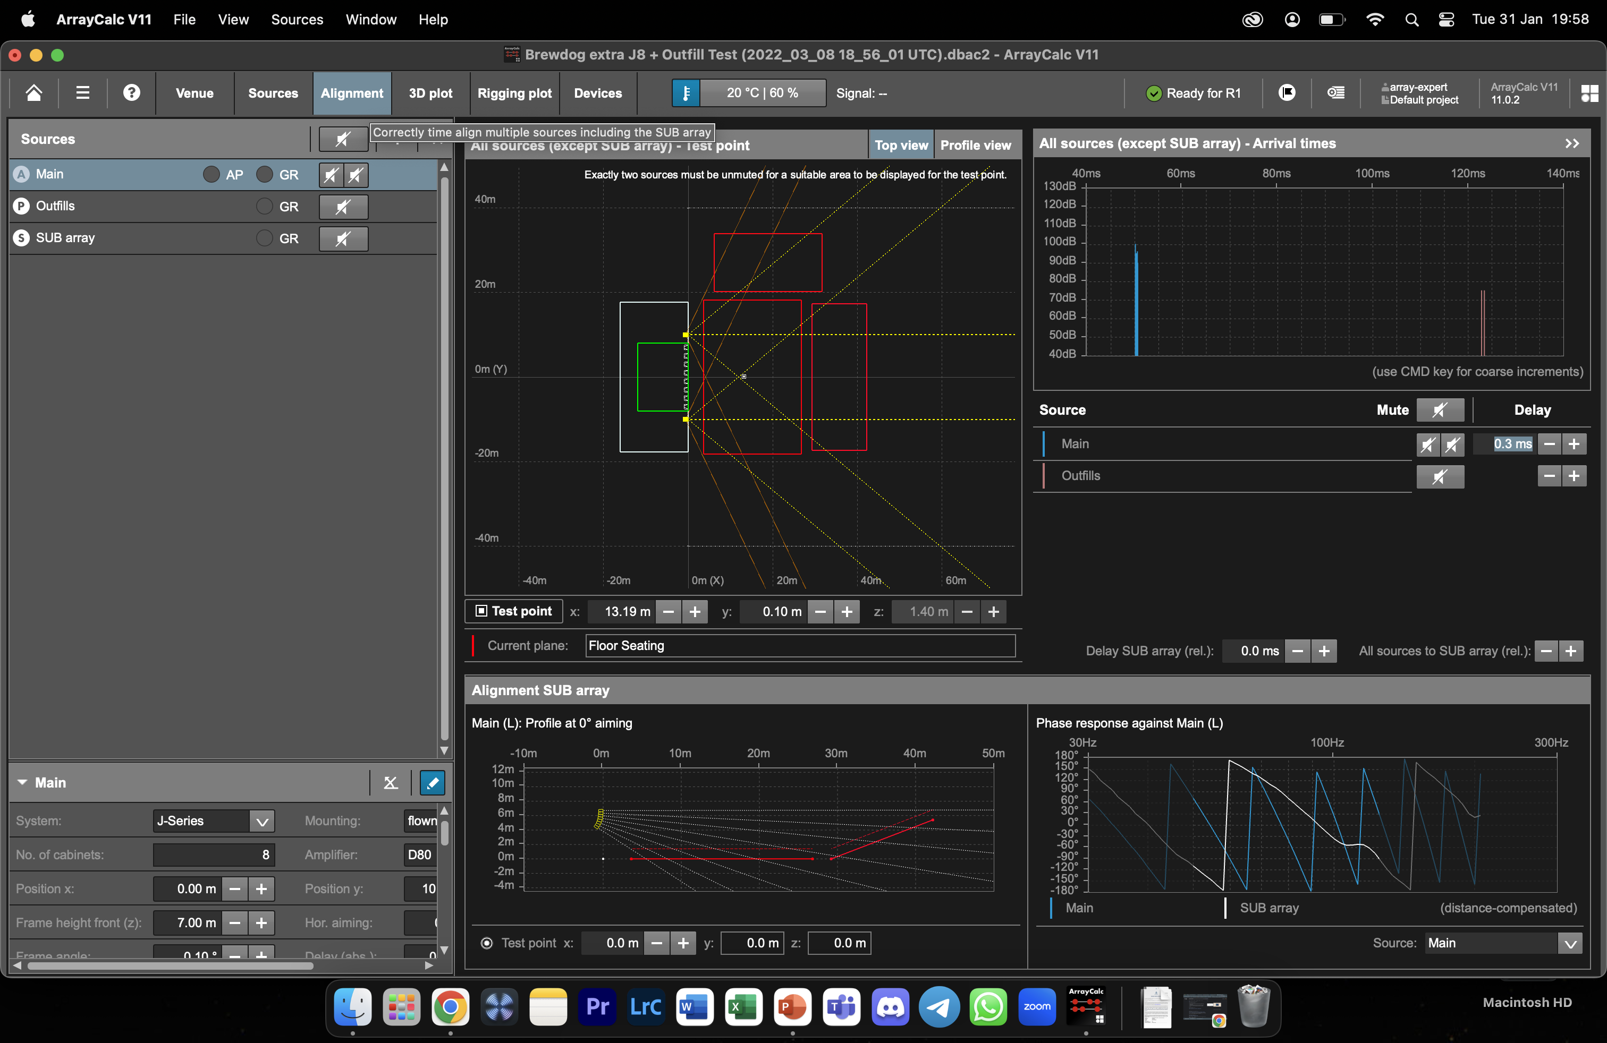
Task: Mute the Outfills source in Sources list
Action: 343,207
